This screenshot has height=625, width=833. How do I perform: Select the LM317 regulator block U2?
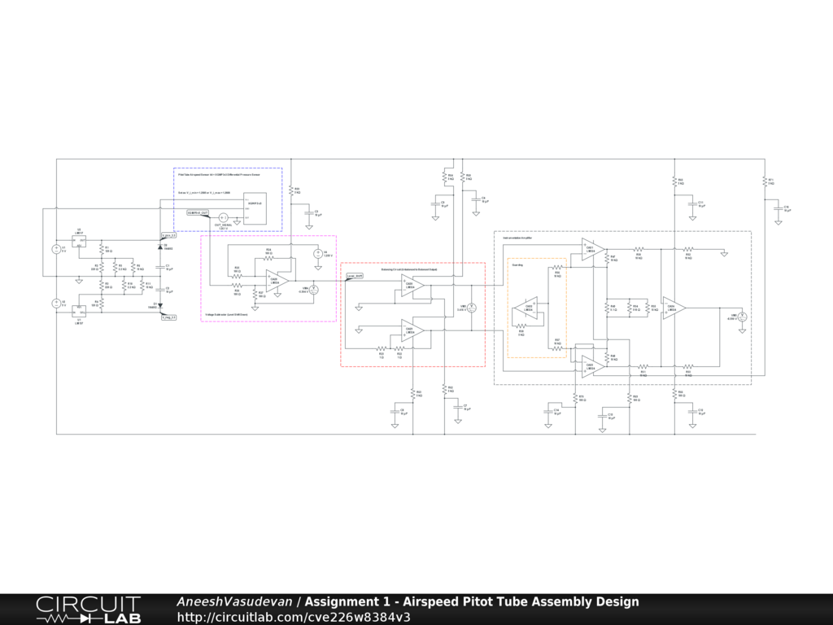pos(80,242)
